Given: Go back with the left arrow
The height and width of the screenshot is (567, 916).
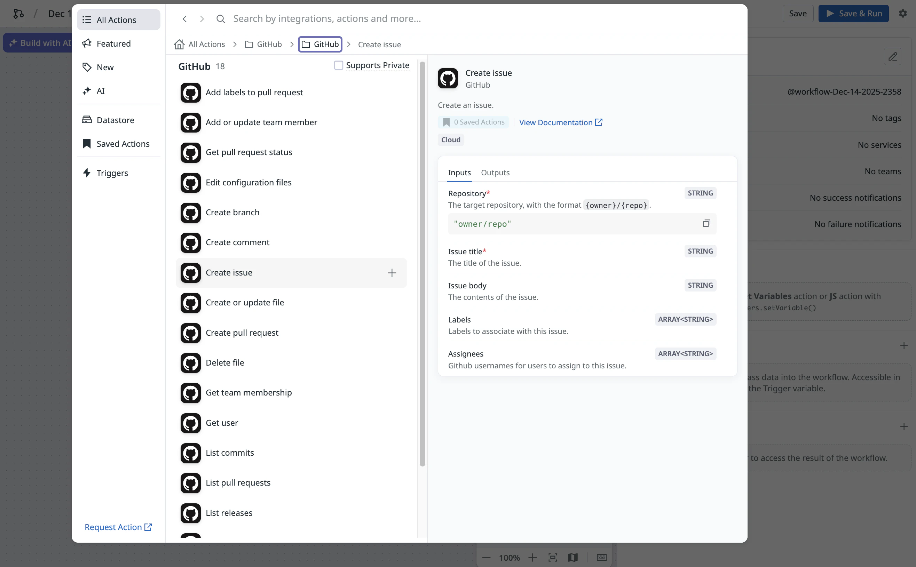Looking at the screenshot, I should tap(184, 19).
